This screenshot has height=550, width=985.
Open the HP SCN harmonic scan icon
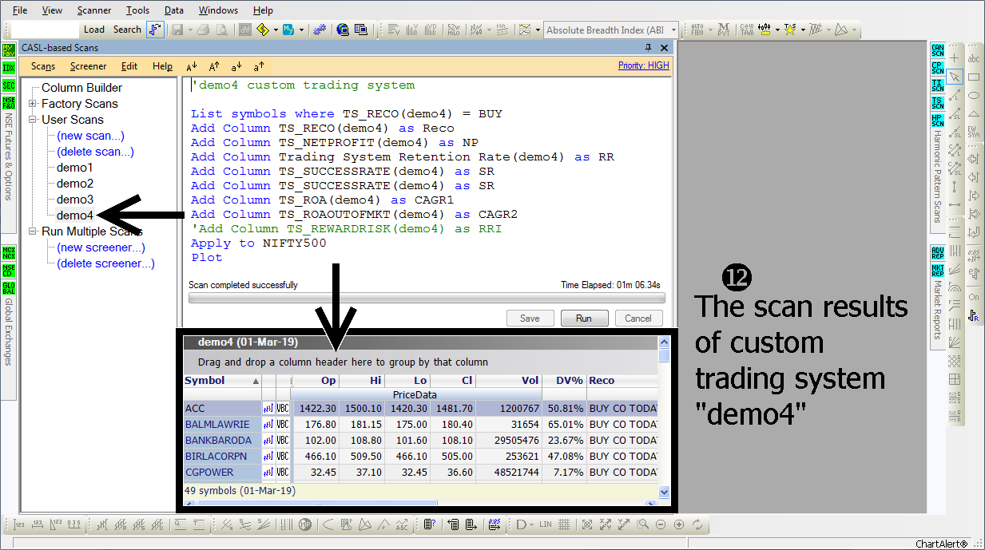click(x=938, y=121)
